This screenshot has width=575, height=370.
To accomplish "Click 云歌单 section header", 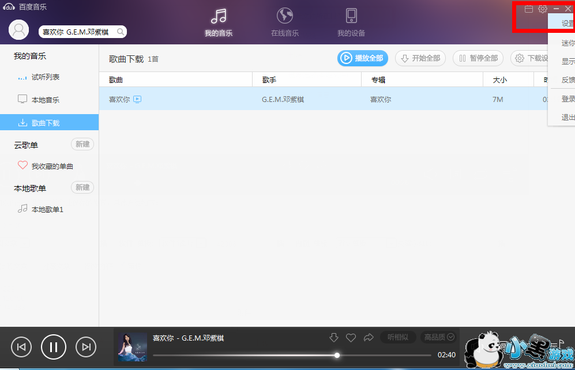I will [x=26, y=145].
